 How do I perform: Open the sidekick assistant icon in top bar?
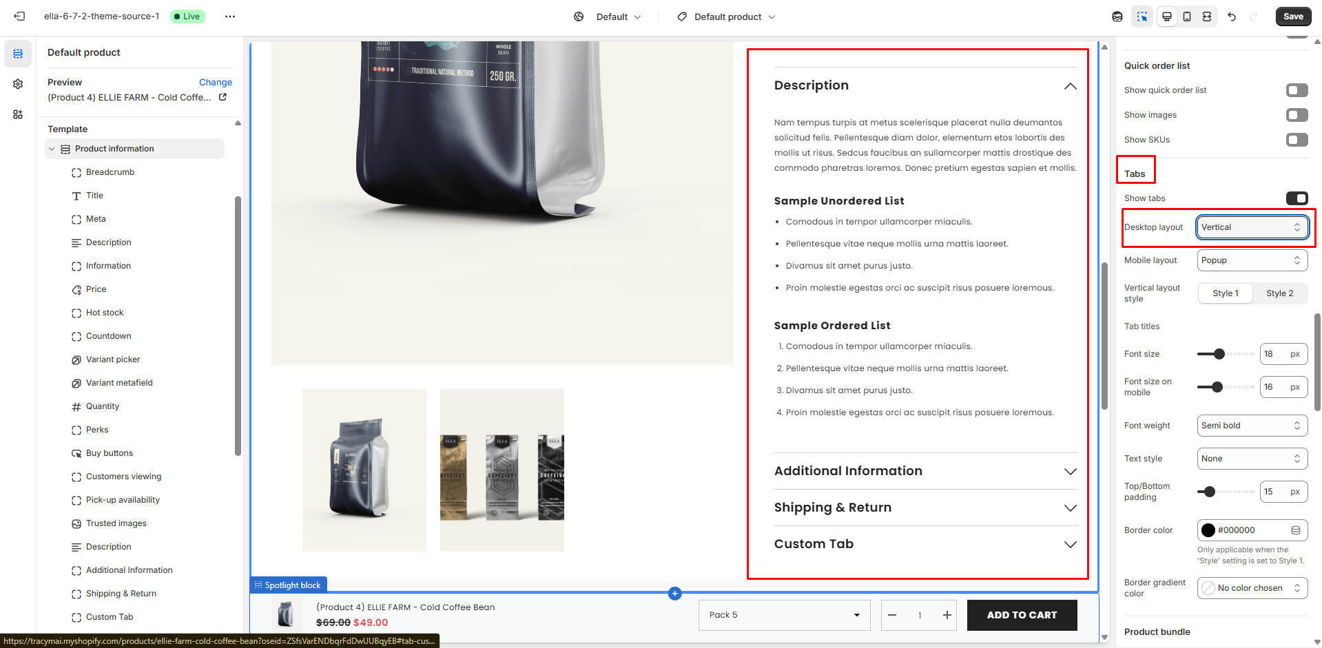click(x=1117, y=17)
